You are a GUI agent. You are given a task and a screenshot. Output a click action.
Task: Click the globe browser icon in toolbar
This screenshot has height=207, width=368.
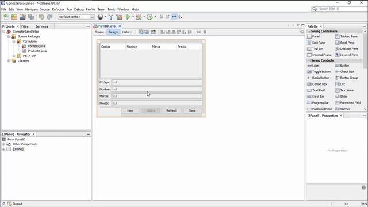(x=101, y=17)
